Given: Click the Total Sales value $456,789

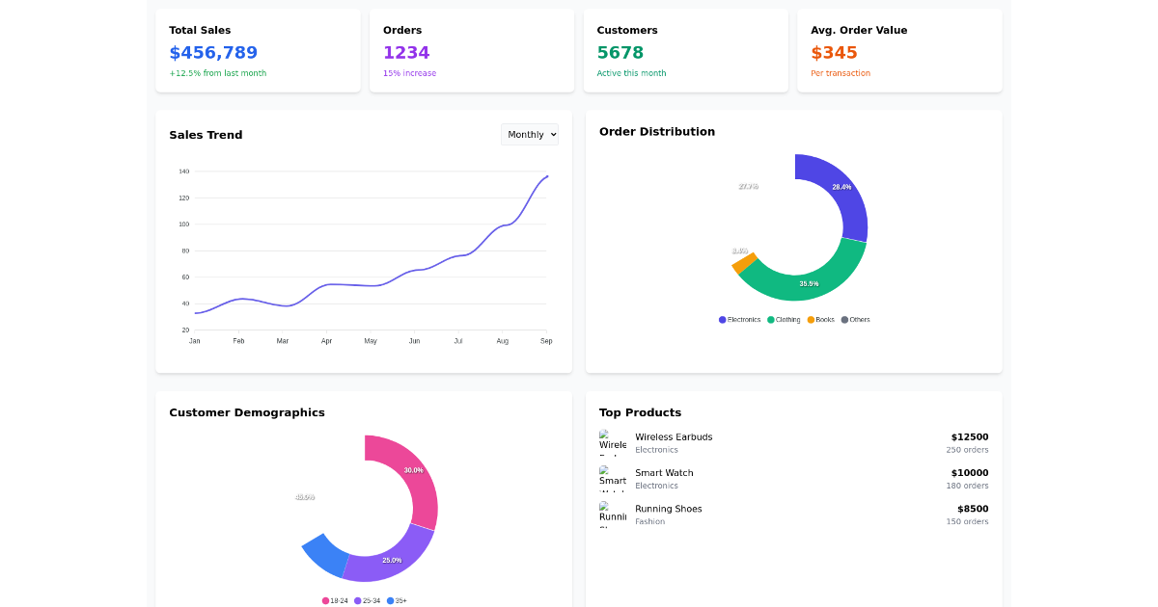Looking at the screenshot, I should [213, 53].
